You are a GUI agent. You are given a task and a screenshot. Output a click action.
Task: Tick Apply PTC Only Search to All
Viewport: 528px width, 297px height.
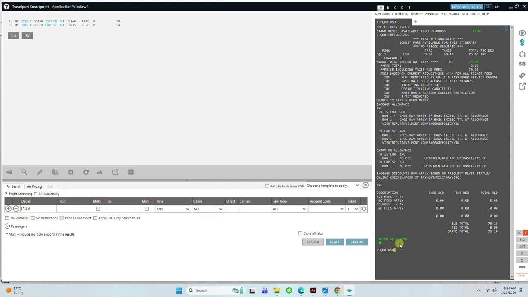click(95, 218)
